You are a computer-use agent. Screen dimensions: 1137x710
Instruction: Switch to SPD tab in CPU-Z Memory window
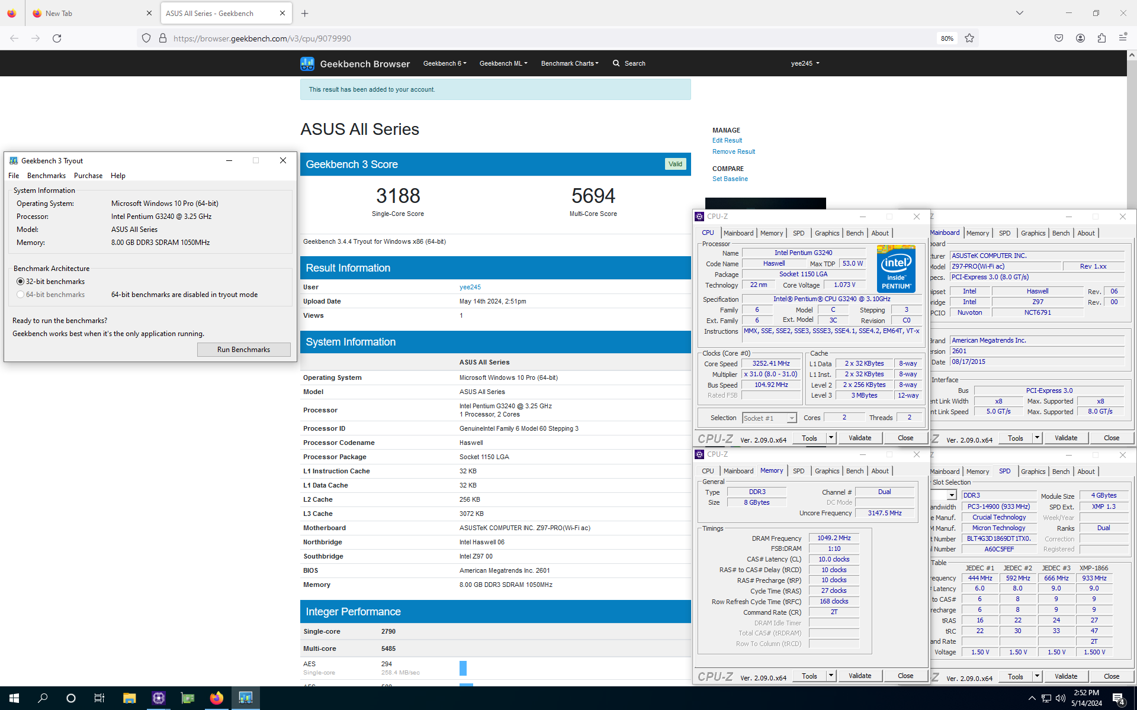pyautogui.click(x=799, y=471)
